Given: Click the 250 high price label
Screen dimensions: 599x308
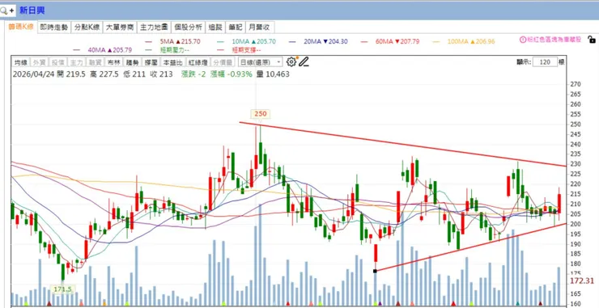Looking at the screenshot, I should coord(260,114).
